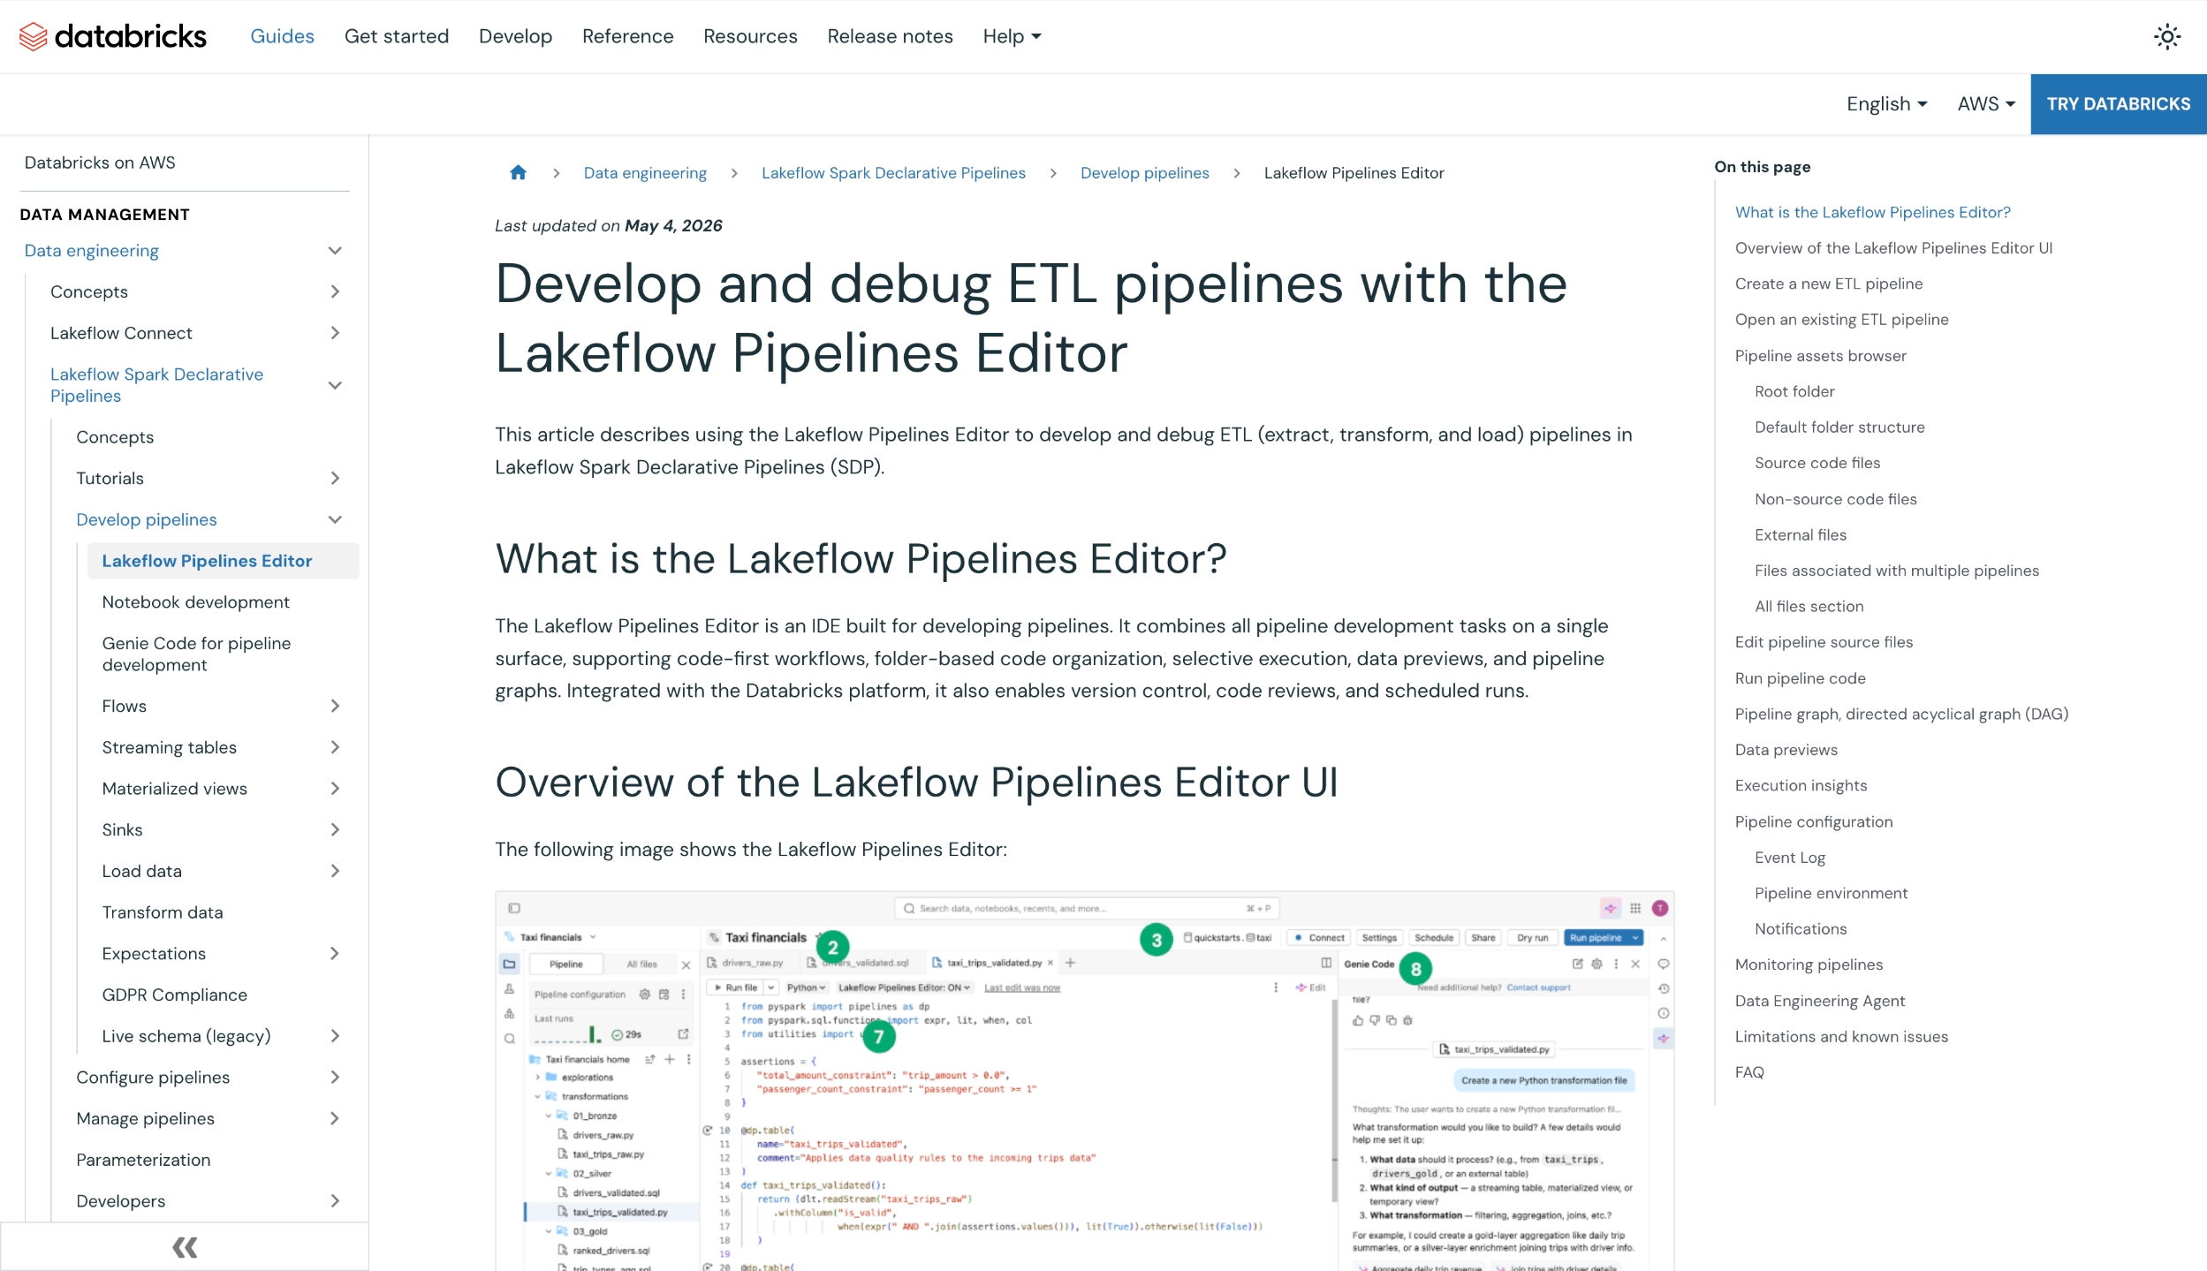Viewport: 2207px width, 1271px height.
Task: Open the Reference menu item
Action: 627,36
